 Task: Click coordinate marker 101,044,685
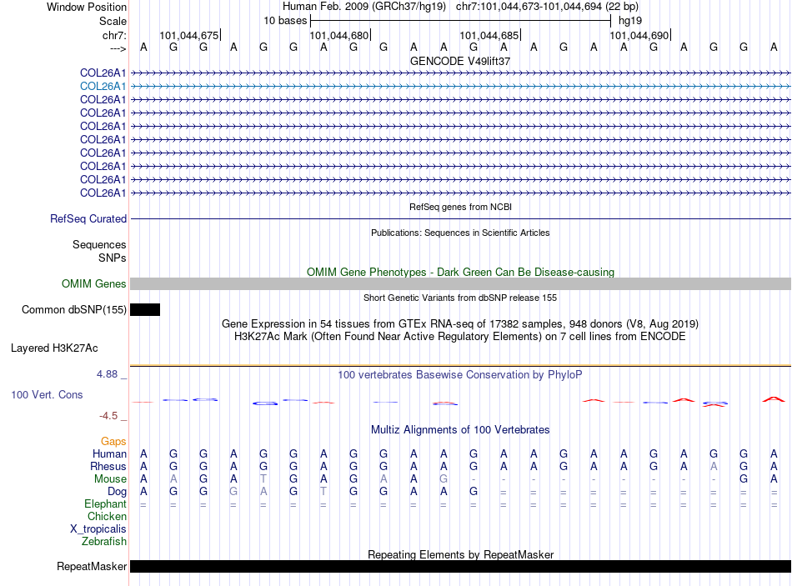click(x=489, y=35)
